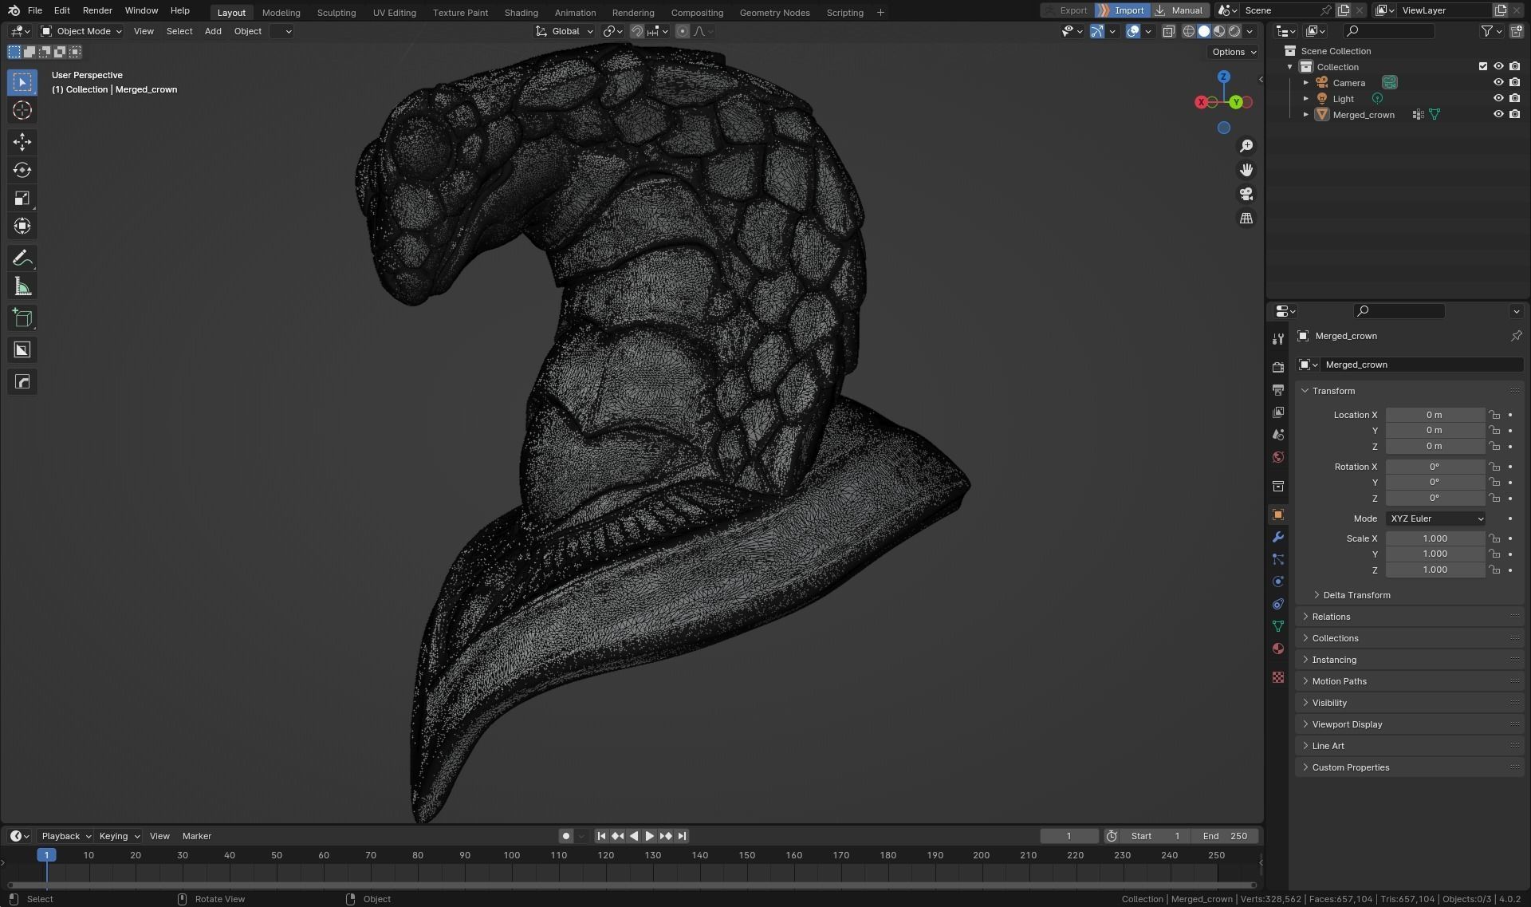This screenshot has width=1531, height=907.
Task: Open Global transform orientation dropdown
Action: pos(565,31)
